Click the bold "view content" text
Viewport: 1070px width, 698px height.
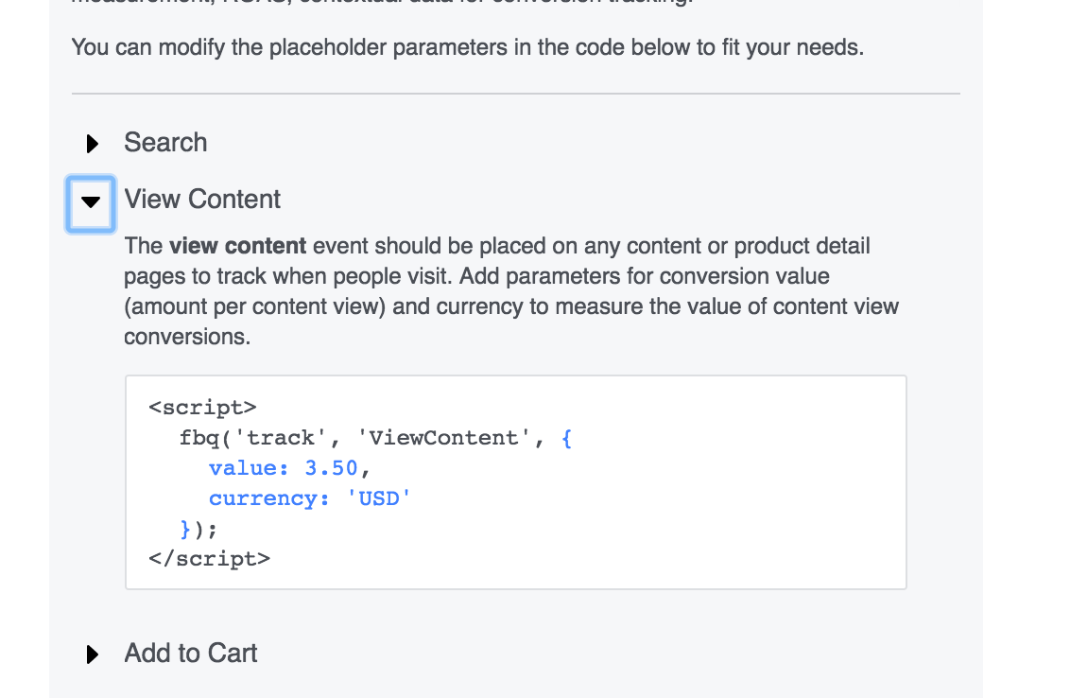tap(237, 247)
